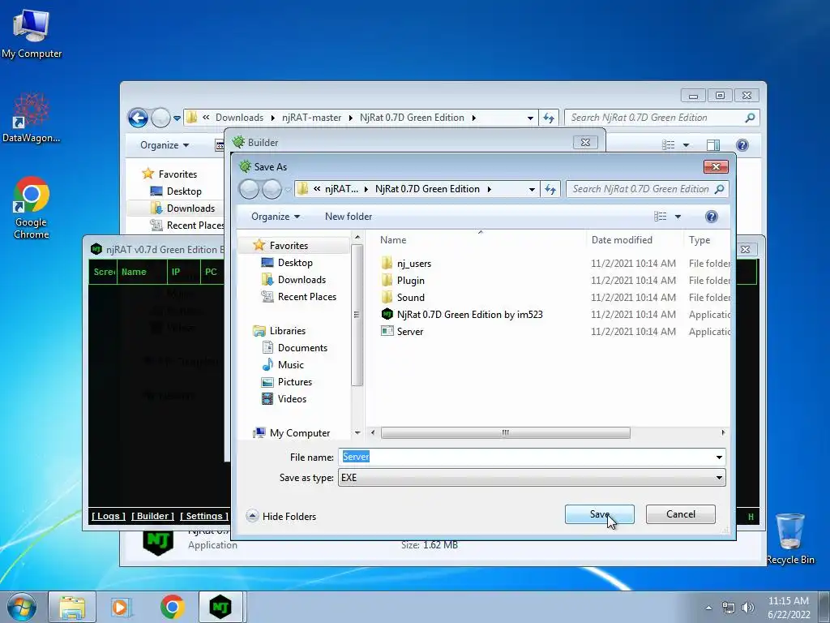Cancel the Save As dialog

[680, 513]
